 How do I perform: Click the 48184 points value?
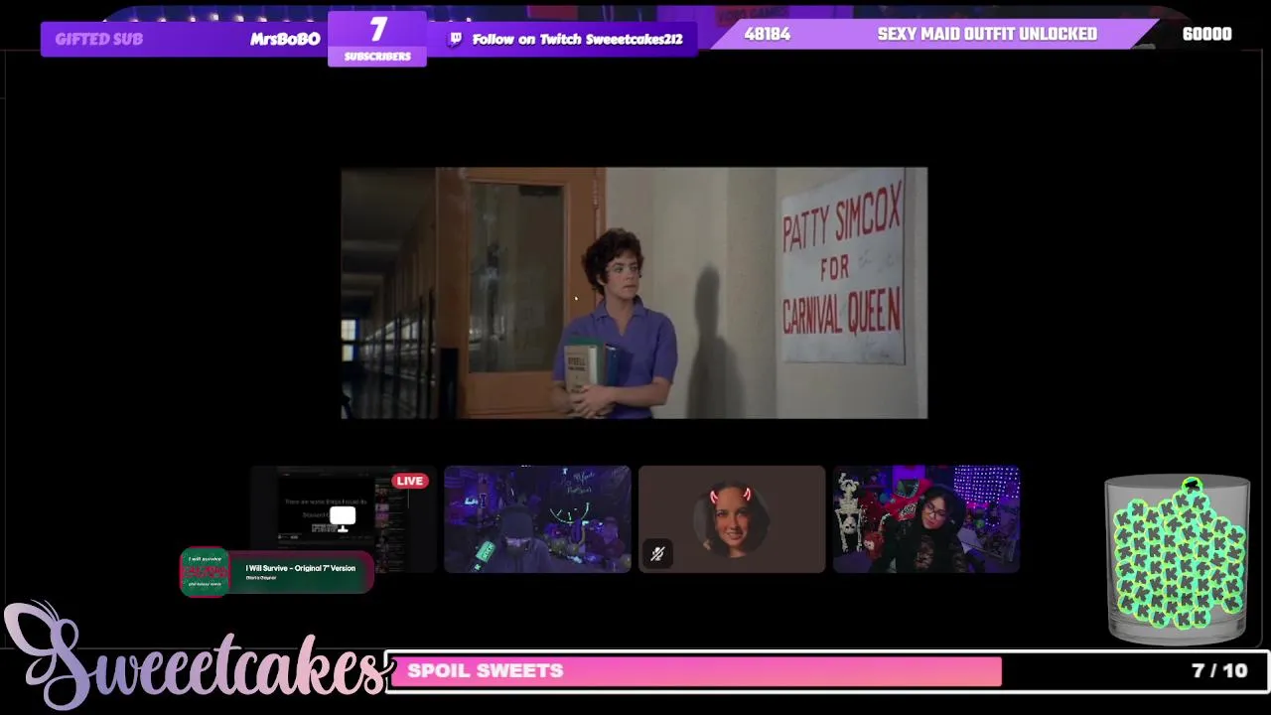[x=768, y=34]
